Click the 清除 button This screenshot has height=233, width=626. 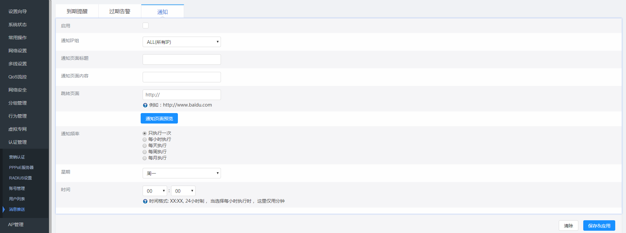568,225
